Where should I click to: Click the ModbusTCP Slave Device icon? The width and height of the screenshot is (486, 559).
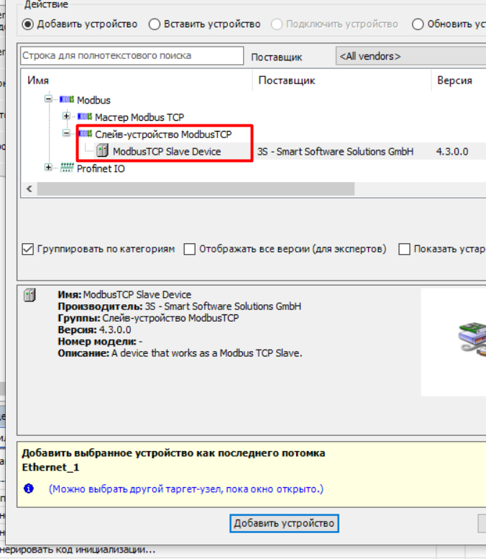point(103,151)
